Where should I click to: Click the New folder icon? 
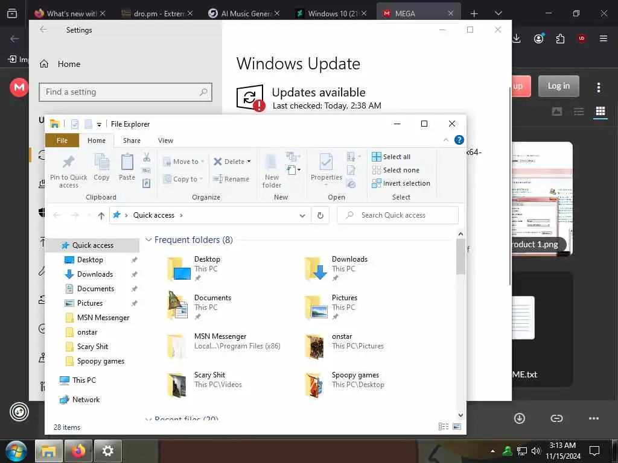tap(271, 163)
